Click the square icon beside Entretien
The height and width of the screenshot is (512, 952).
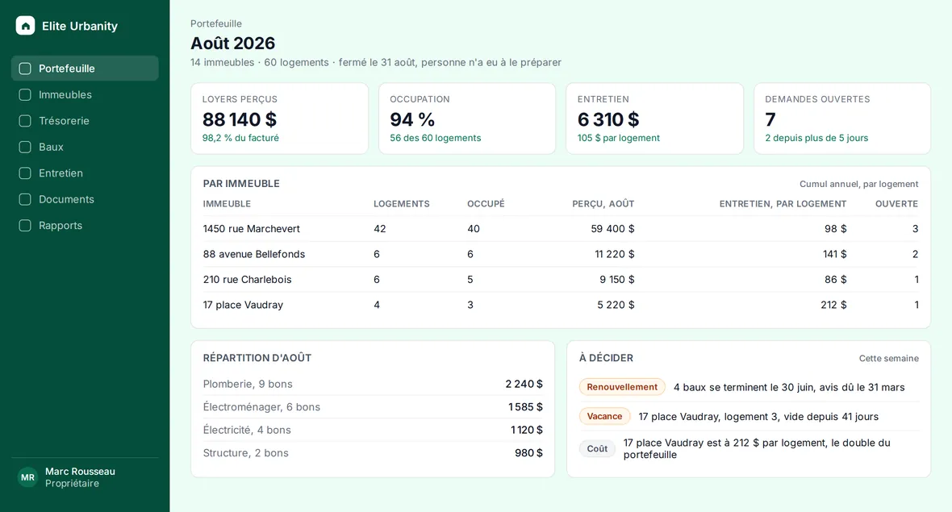point(25,173)
